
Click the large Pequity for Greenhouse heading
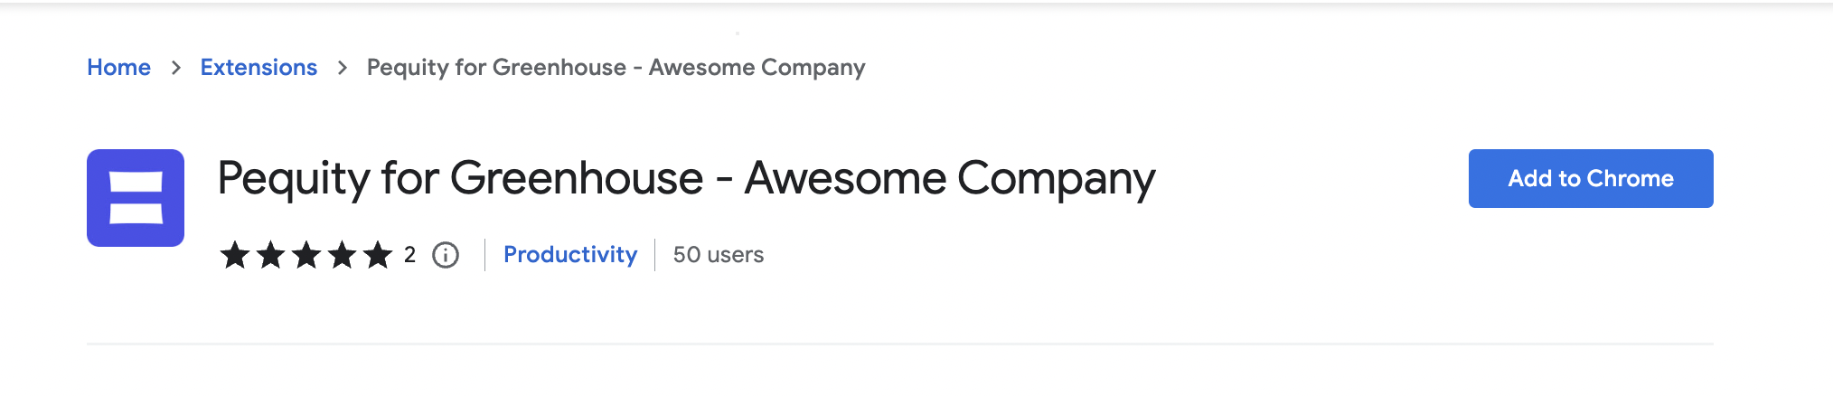(x=686, y=179)
